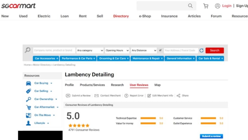
Task: Click the company name search field
Action: pyautogui.click(x=54, y=51)
